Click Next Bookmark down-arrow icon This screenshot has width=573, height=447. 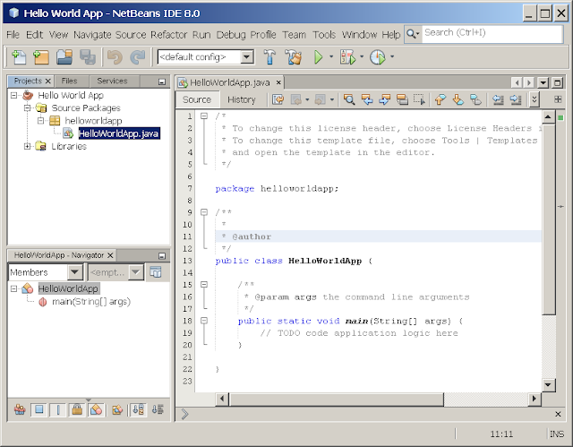click(458, 99)
